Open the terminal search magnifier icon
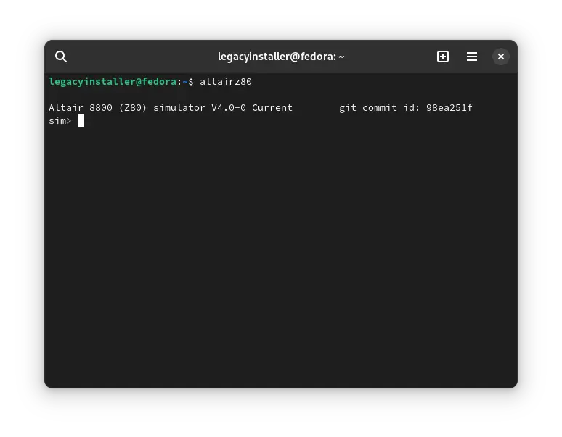The image size is (562, 437). click(61, 57)
